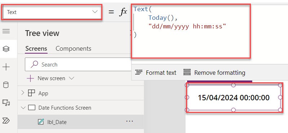This screenshot has height=133, width=288.
Task: Select Date Functions Screen item
Action: (x=65, y=107)
